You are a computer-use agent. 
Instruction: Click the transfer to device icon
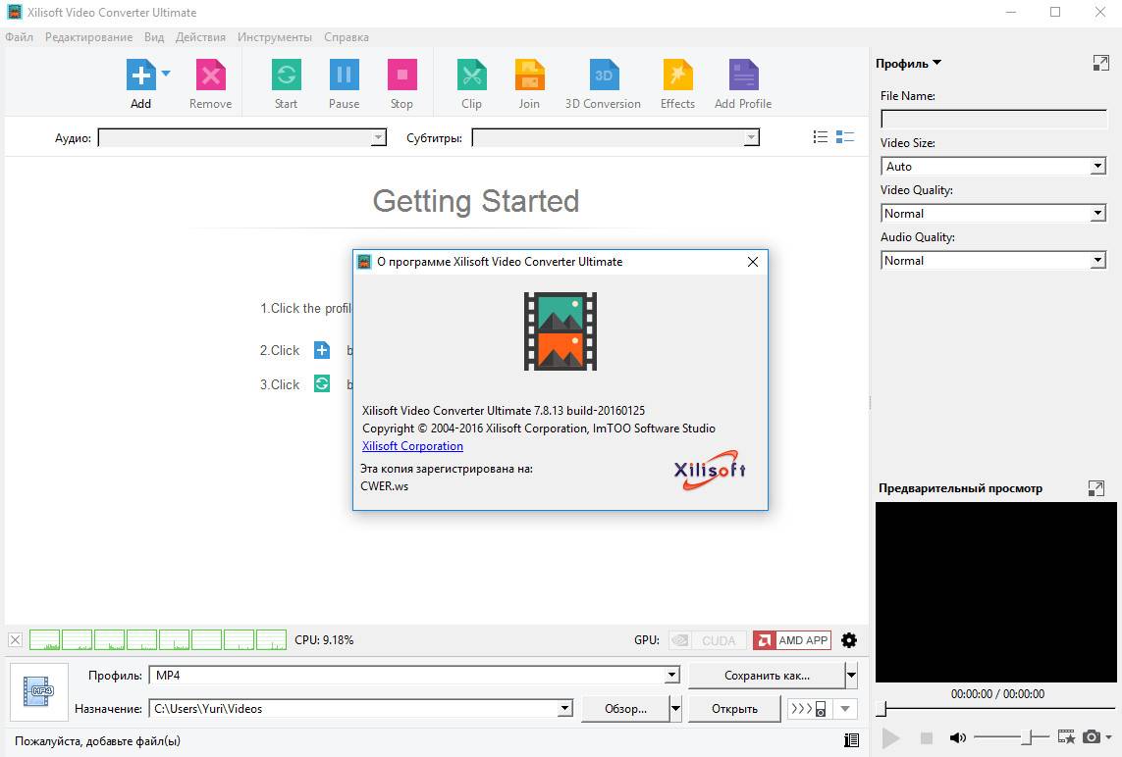coord(809,709)
